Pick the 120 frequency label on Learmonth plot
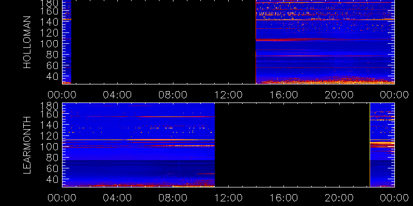This screenshot has height=206, width=413. click(48, 136)
